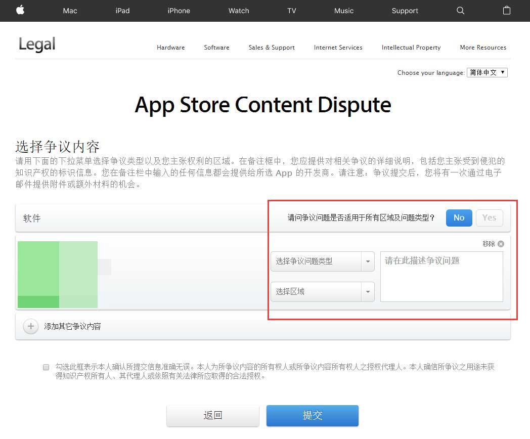Go to Intellectual Property section
530x439 pixels.
pos(411,48)
